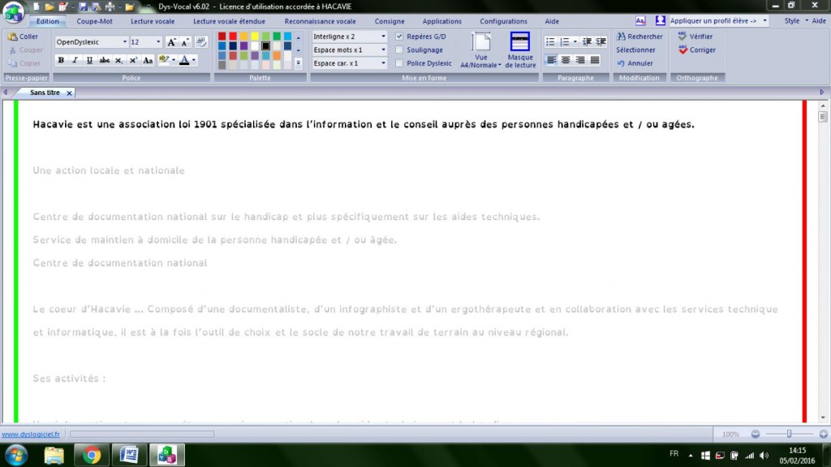Click the strikethrough text icon
Screen dimensions: 831x467
104,60
